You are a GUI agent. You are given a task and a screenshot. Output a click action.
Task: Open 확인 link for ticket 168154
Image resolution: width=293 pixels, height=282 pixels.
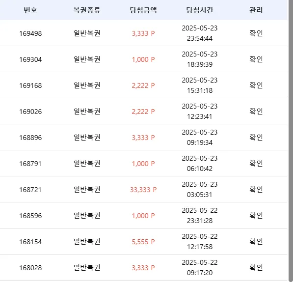tap(256, 241)
